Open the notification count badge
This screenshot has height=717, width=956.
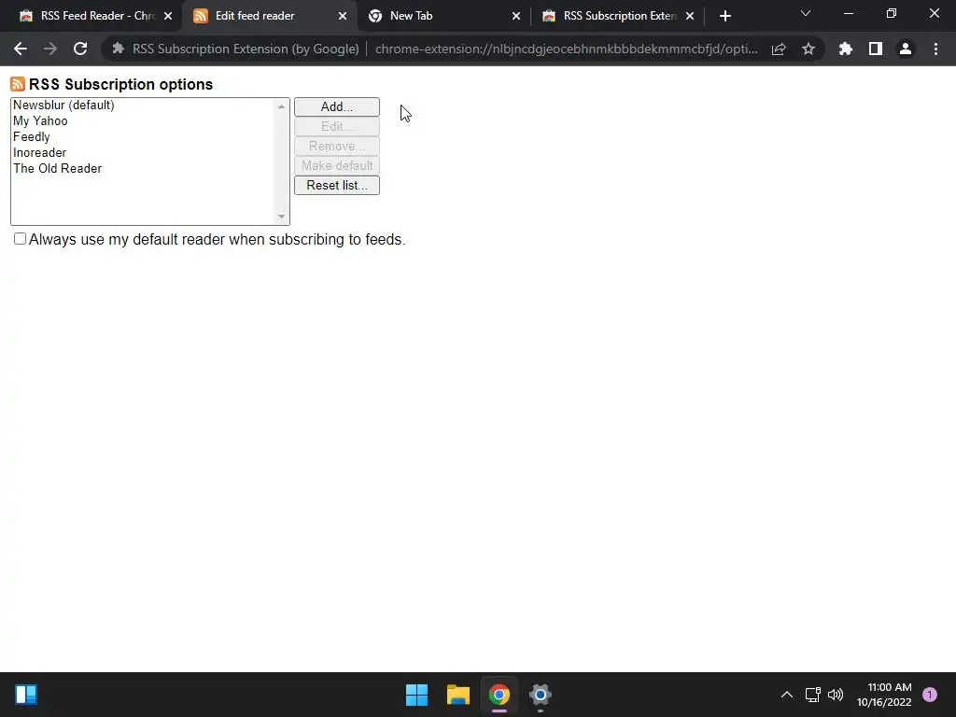[930, 695]
